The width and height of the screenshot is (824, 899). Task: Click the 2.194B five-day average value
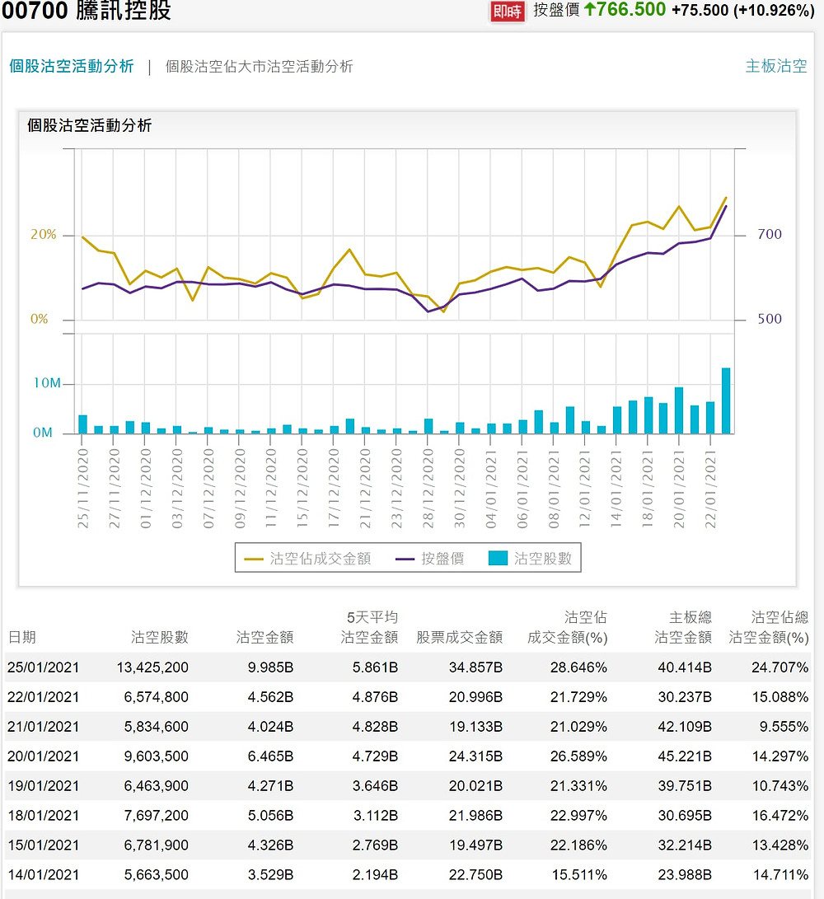(375, 875)
